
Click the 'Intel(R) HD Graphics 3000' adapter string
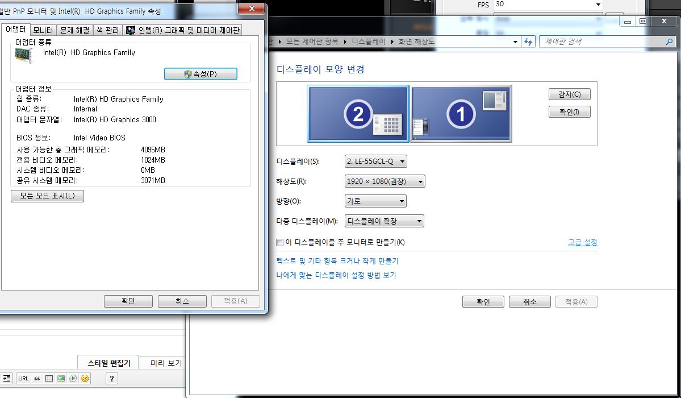click(115, 119)
